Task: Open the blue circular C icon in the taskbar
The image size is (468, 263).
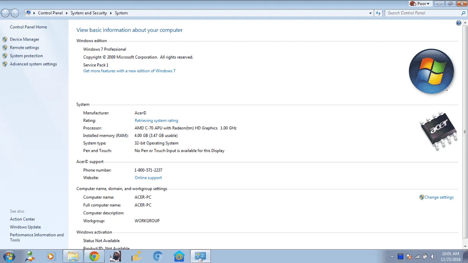Action: click(x=158, y=256)
